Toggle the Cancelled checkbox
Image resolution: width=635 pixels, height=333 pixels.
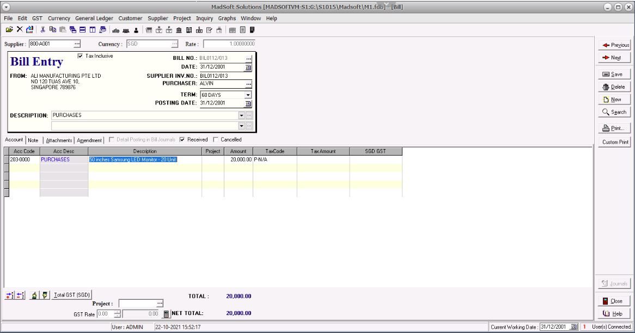coord(216,140)
